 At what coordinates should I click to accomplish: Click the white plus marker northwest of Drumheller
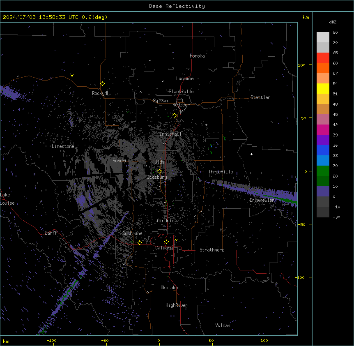tap(251, 154)
